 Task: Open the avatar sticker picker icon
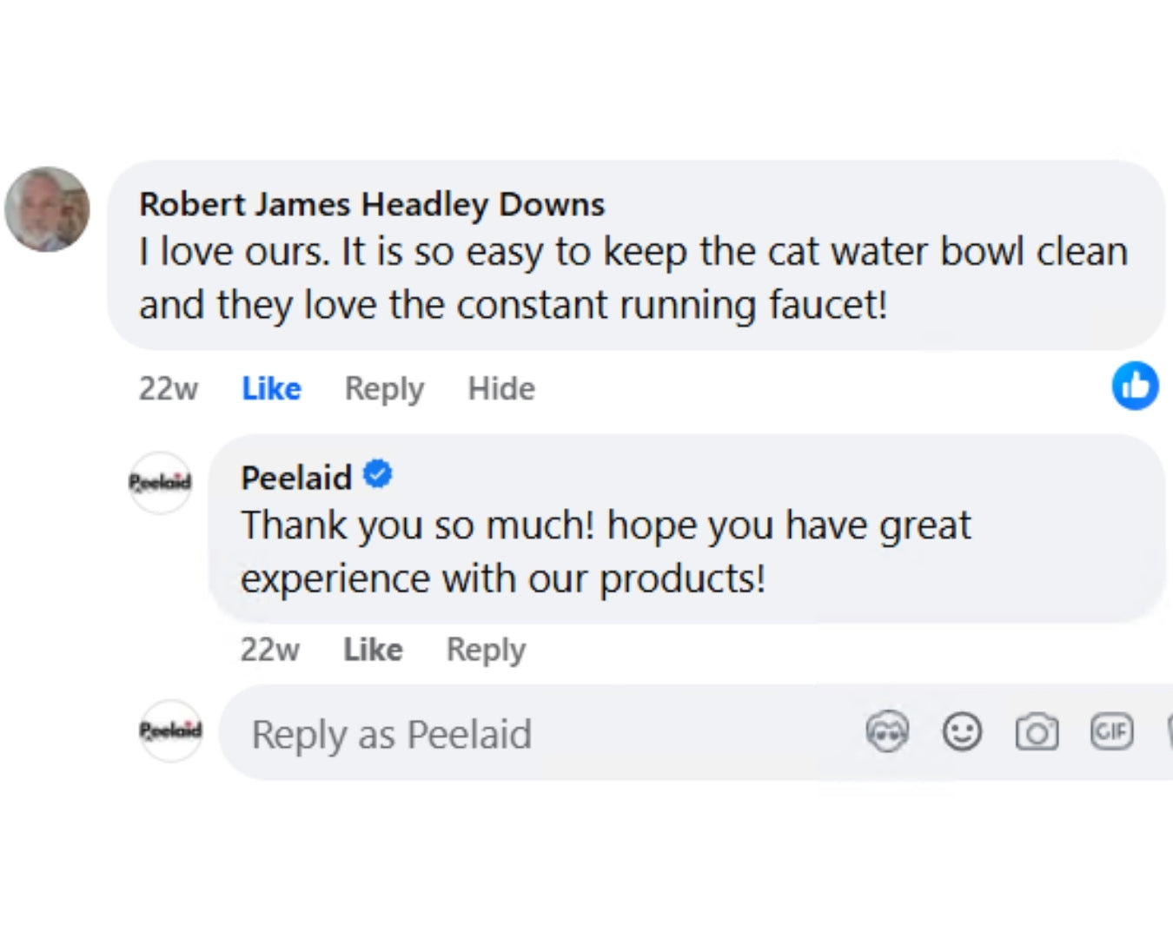pyautogui.click(x=887, y=732)
